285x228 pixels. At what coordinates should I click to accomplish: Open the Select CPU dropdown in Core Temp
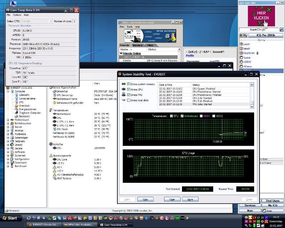(x=51, y=21)
